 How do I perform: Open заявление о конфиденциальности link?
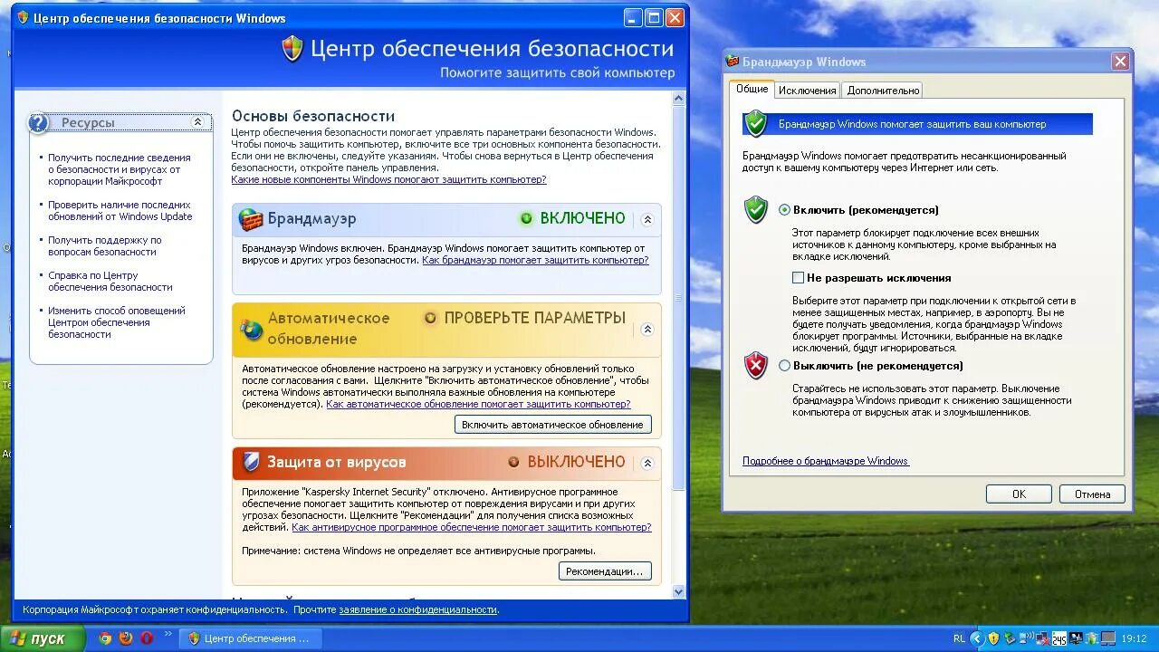(x=417, y=609)
